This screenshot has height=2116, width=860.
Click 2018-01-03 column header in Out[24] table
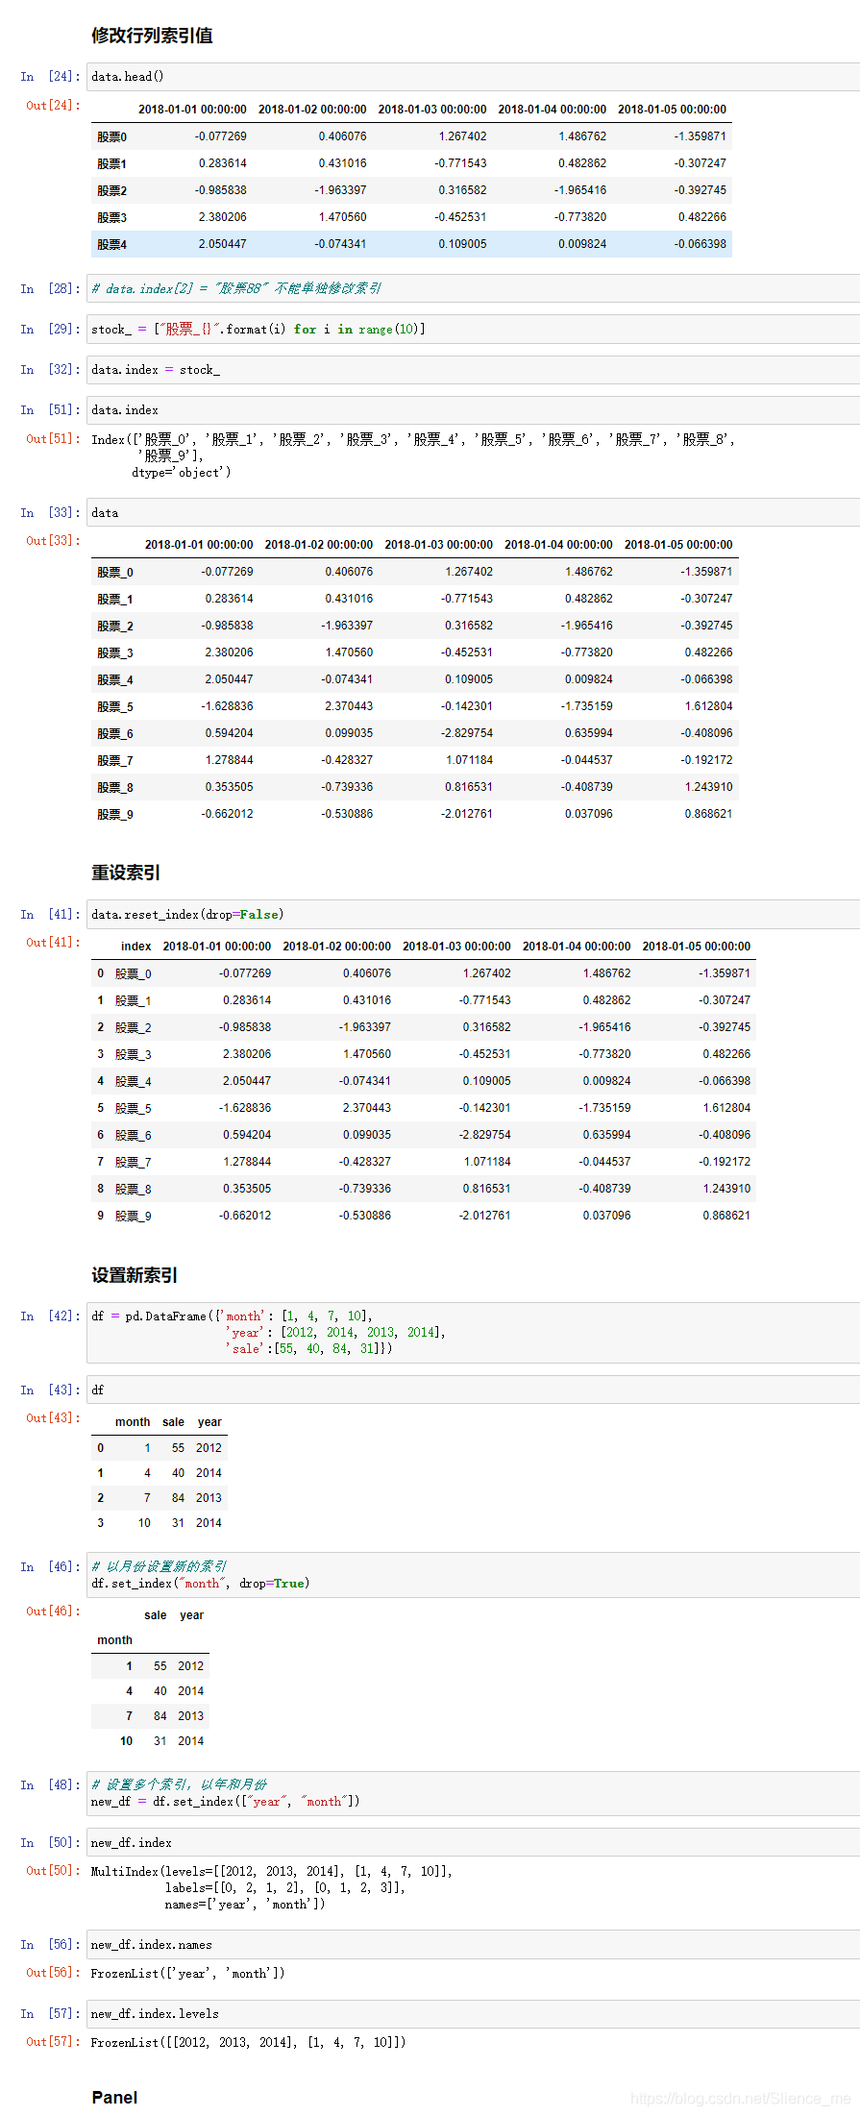pos(432,110)
